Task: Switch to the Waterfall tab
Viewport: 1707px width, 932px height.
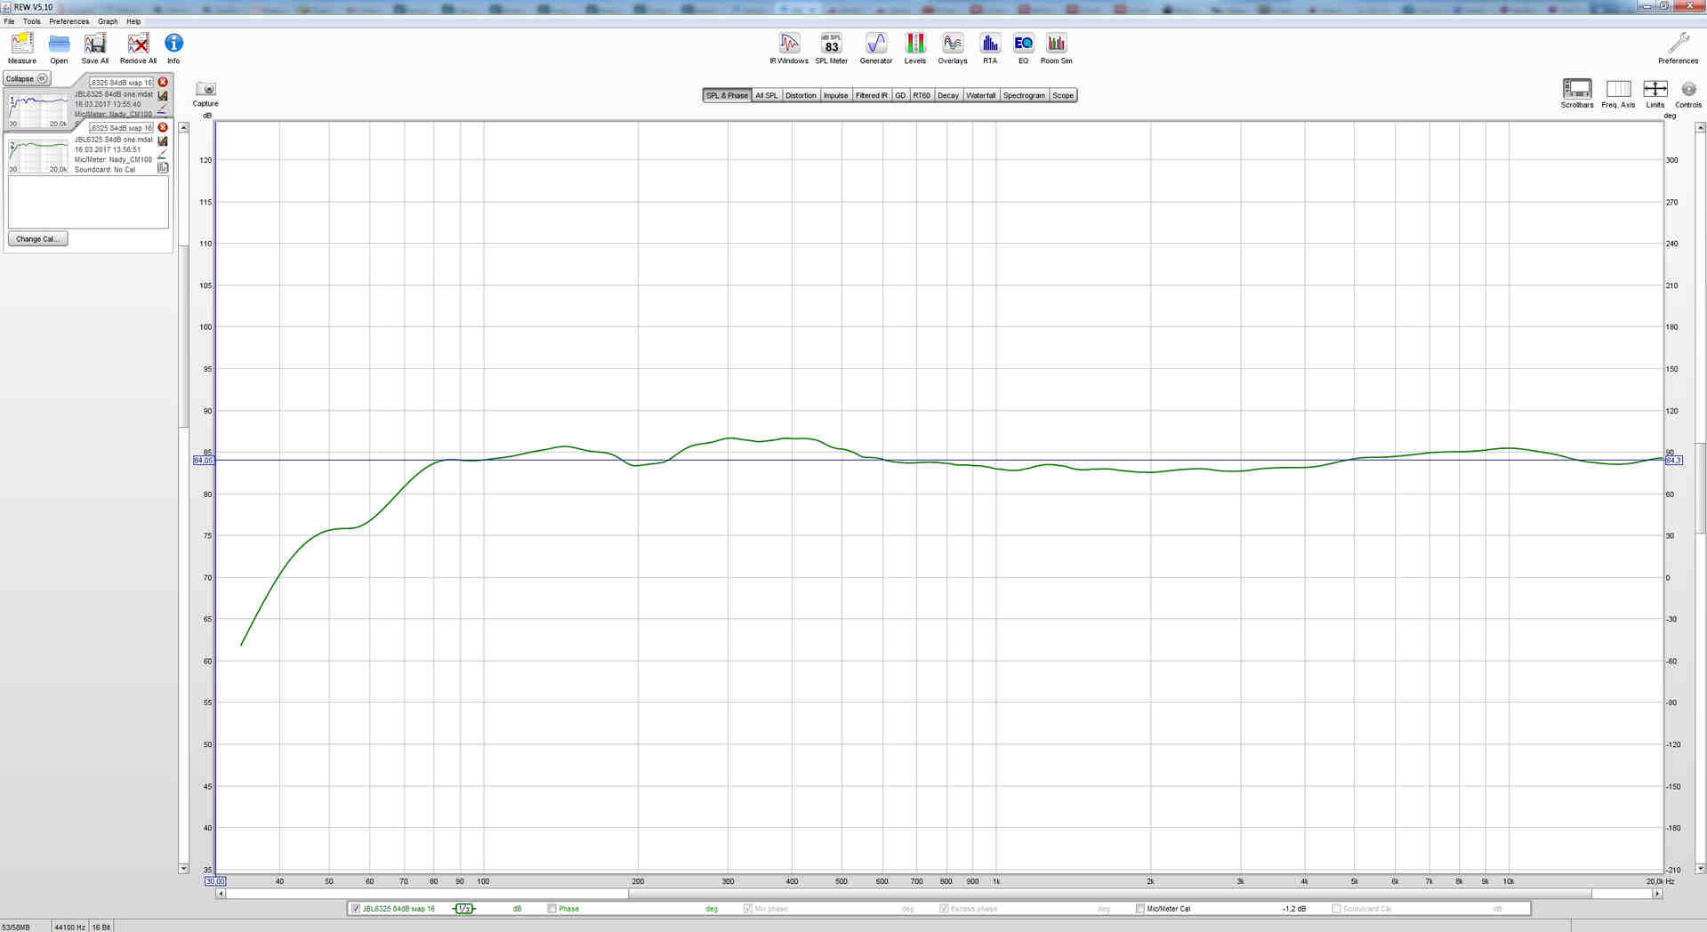Action: [x=981, y=95]
